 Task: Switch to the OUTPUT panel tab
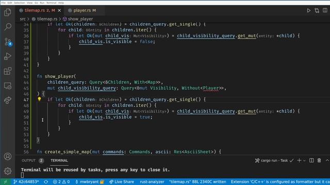(28, 160)
